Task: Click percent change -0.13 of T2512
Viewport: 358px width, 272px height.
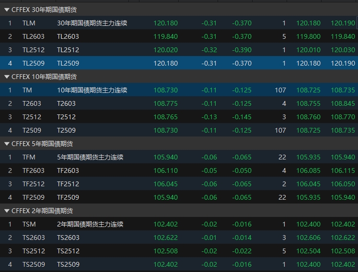Action: [x=209, y=117]
